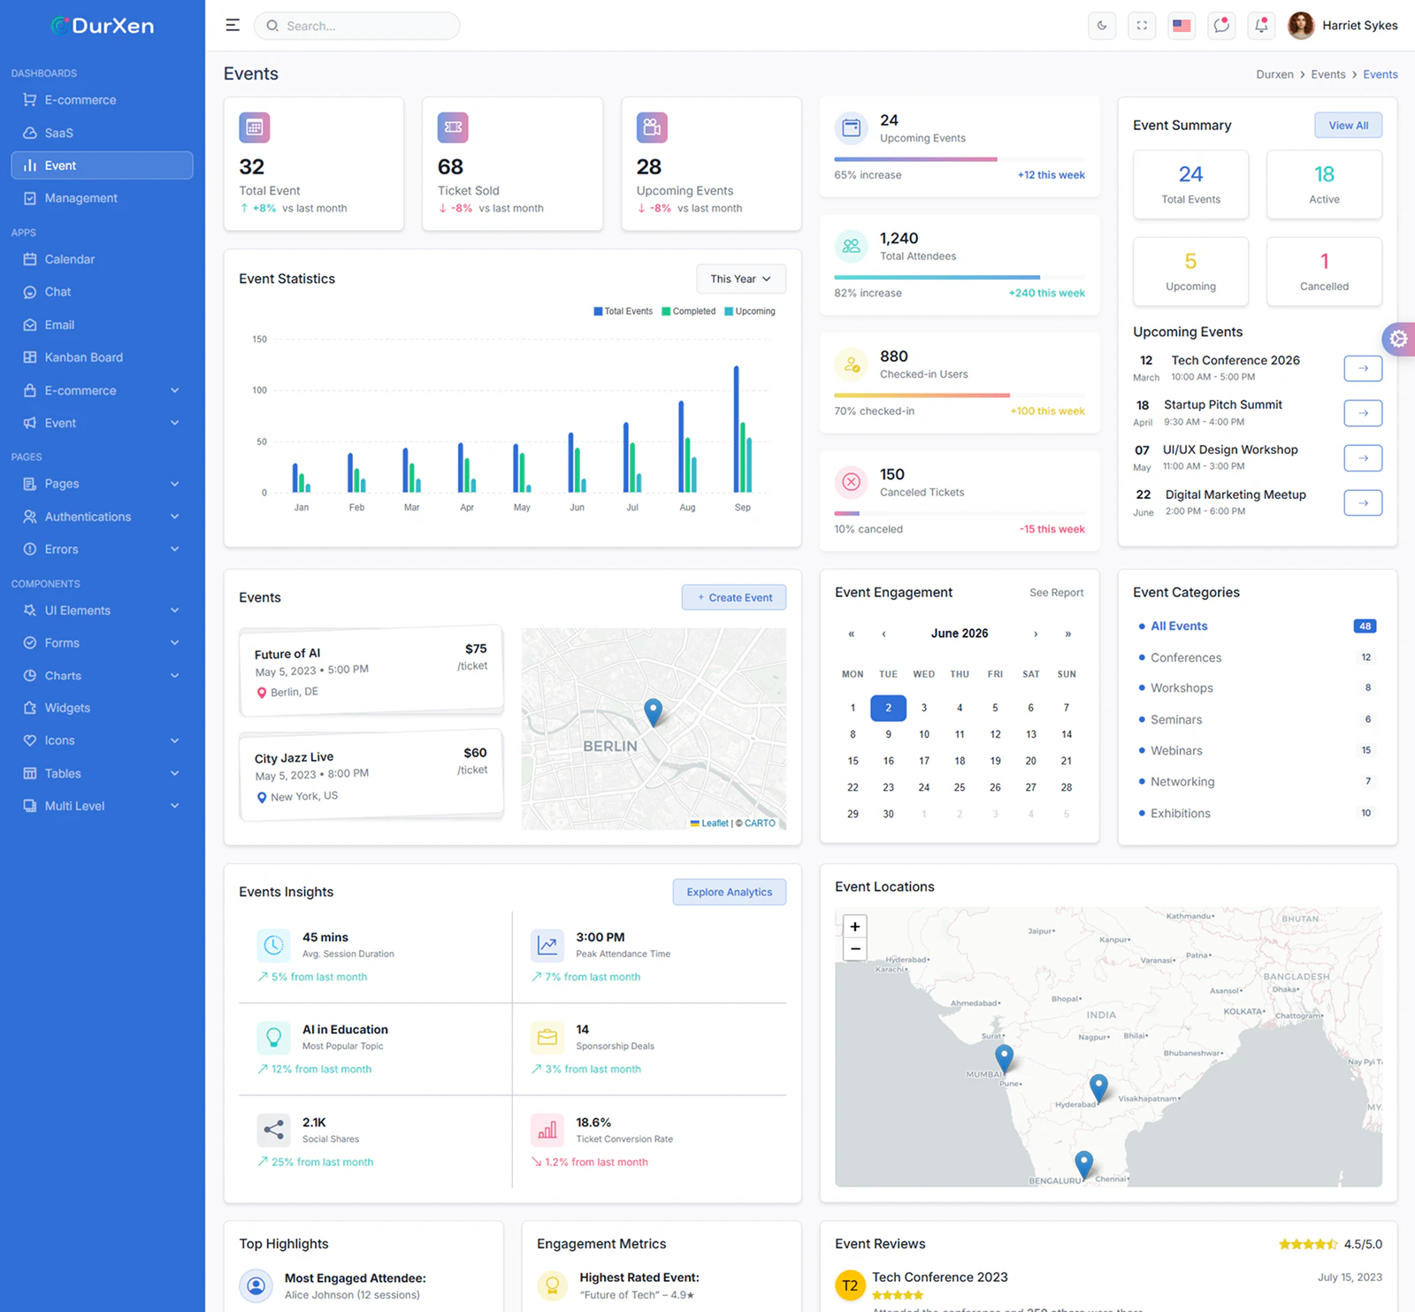Open Calendar app in sidebar
The width and height of the screenshot is (1415, 1312).
[102, 259]
